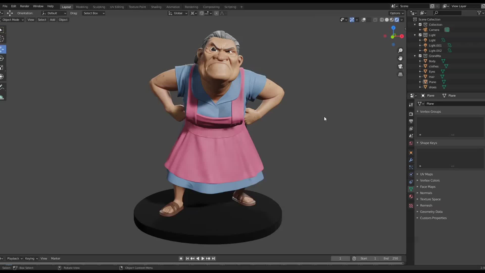Collapse the GrandMa collection tree
Image resolution: width=485 pixels, height=273 pixels.
click(415, 56)
